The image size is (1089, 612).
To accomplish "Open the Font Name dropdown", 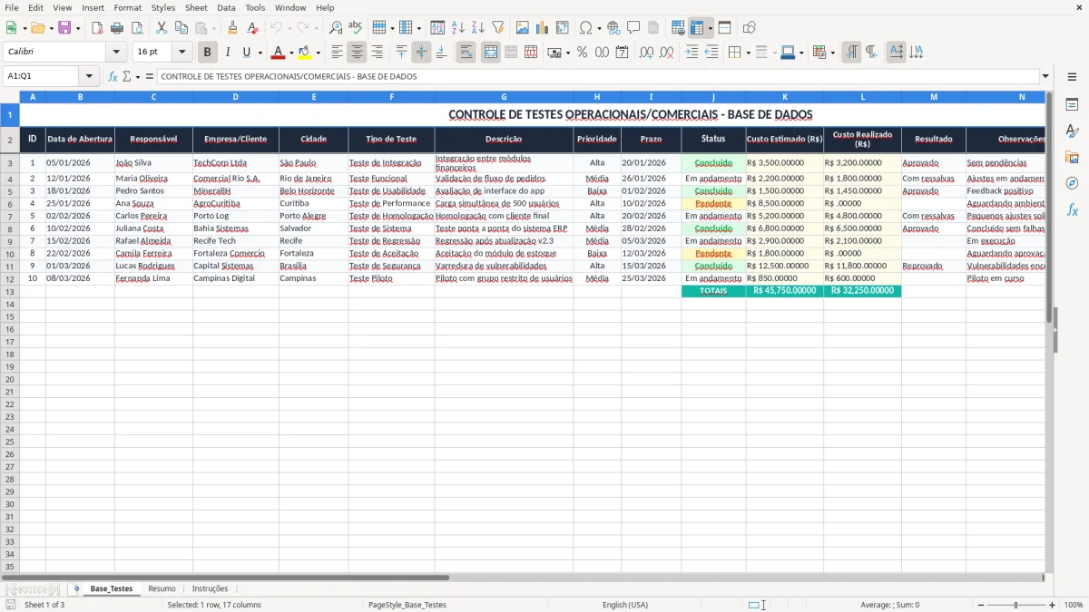I will pos(116,53).
